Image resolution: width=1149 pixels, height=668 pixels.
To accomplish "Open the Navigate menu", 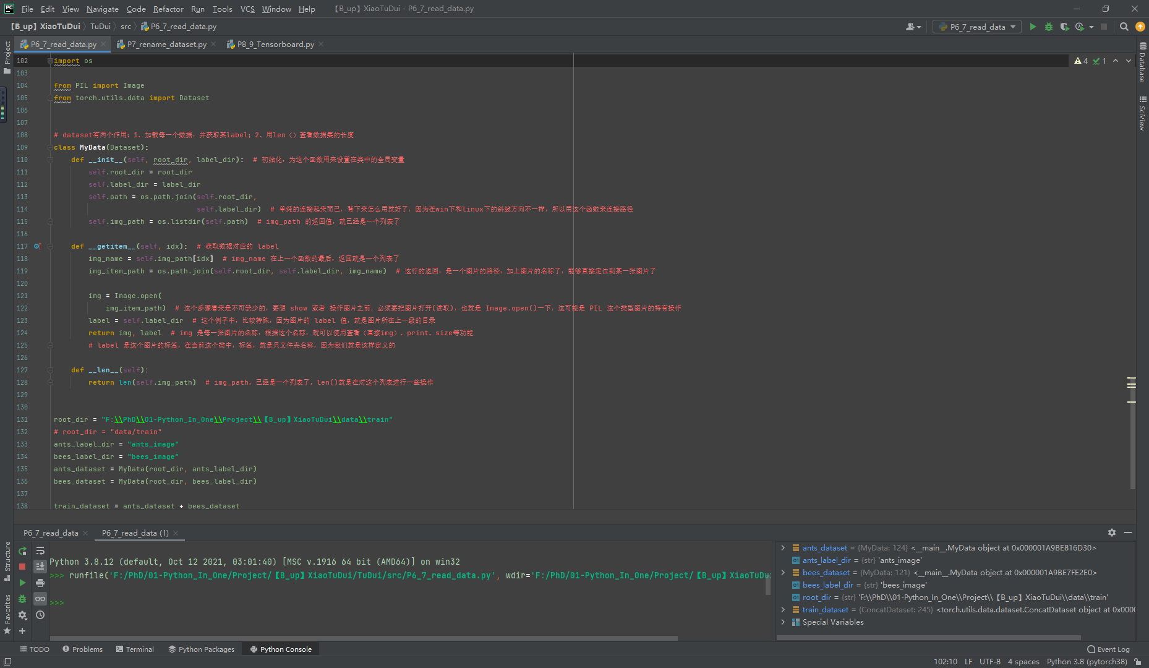I will (x=102, y=9).
